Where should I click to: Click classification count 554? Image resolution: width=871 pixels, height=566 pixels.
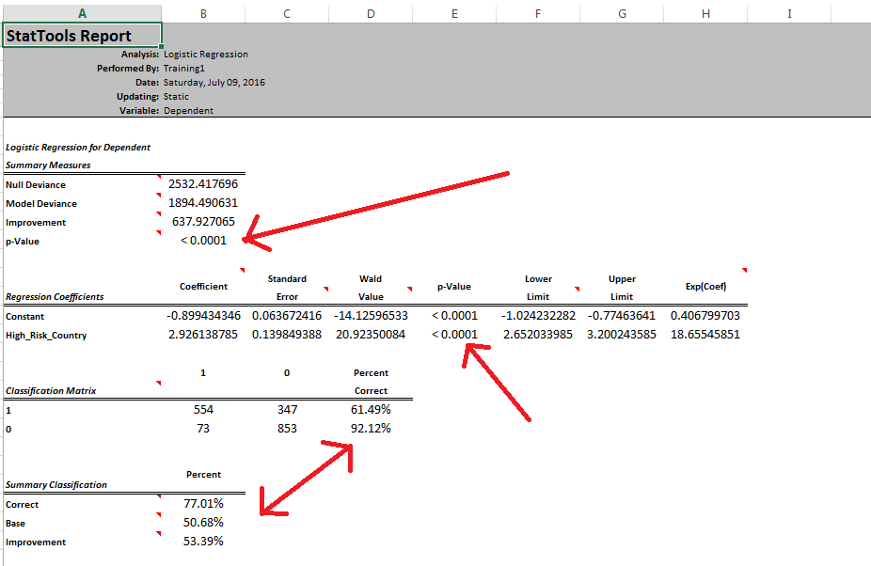(x=203, y=409)
